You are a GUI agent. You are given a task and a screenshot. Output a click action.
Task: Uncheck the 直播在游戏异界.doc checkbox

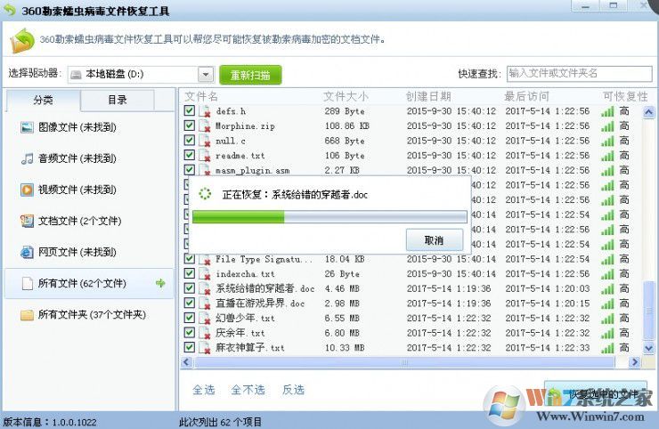click(190, 303)
